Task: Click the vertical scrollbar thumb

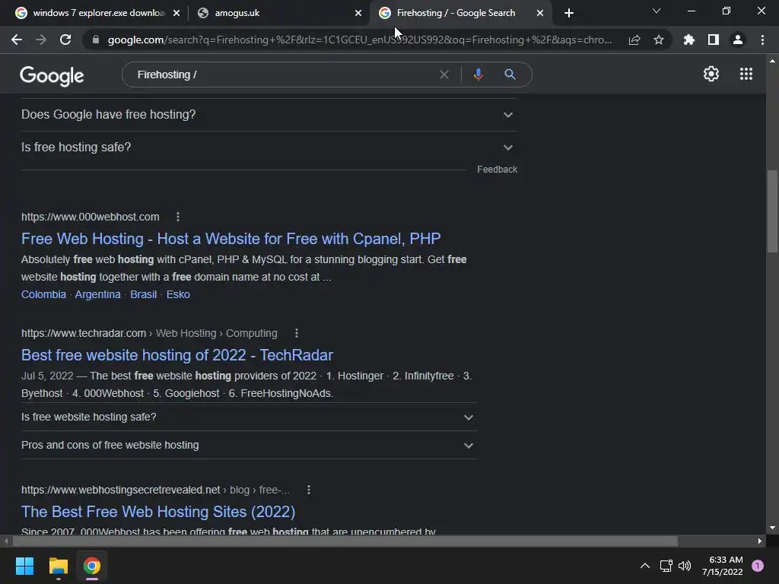Action: pos(772,211)
